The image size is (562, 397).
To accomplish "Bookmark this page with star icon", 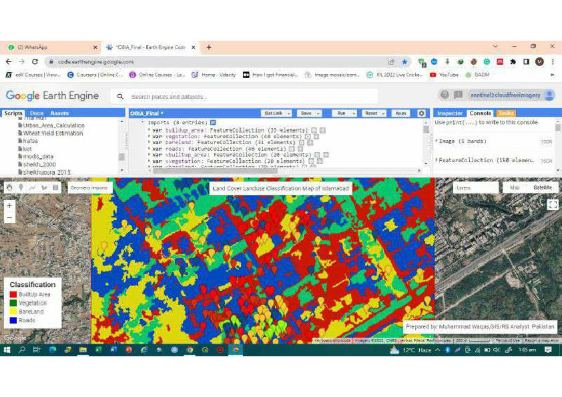I will coord(404,61).
